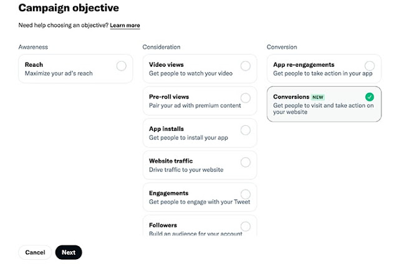Pick the App installs radio button
Viewport: 399px width, 266px height.
pyautogui.click(x=246, y=130)
